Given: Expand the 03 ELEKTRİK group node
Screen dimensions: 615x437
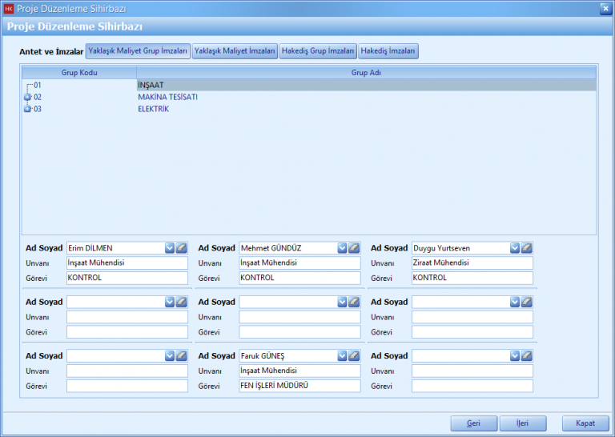Looking at the screenshot, I should point(28,109).
